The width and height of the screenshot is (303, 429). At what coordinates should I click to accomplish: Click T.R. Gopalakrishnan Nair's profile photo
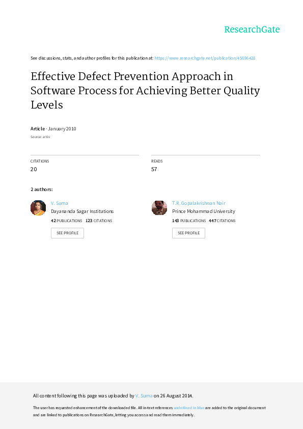(x=159, y=208)
